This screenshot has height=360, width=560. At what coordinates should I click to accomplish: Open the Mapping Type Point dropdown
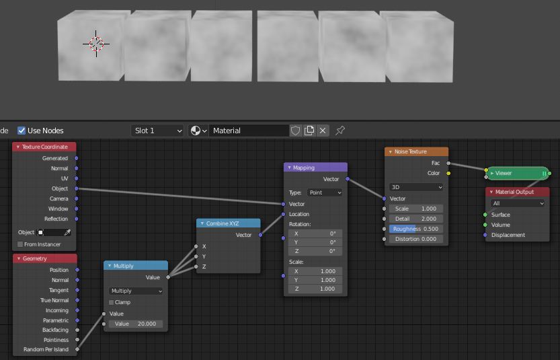(325, 192)
